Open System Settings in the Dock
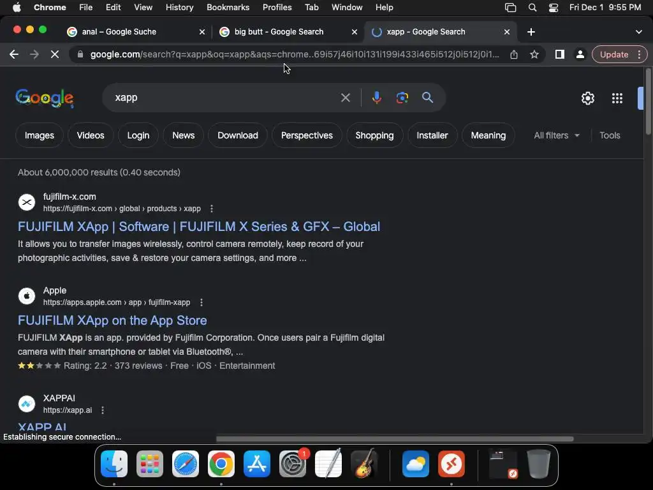 (293, 464)
